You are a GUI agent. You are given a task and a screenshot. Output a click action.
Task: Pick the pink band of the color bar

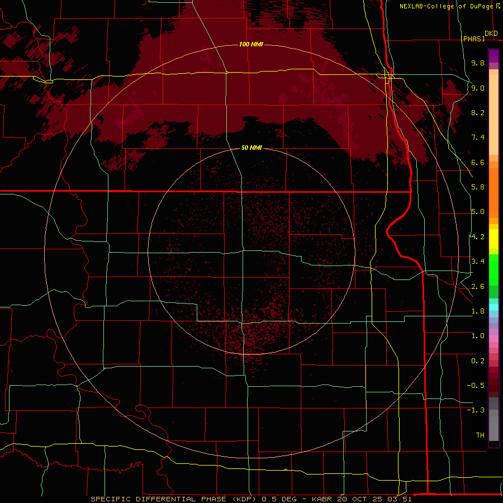coord(493,339)
